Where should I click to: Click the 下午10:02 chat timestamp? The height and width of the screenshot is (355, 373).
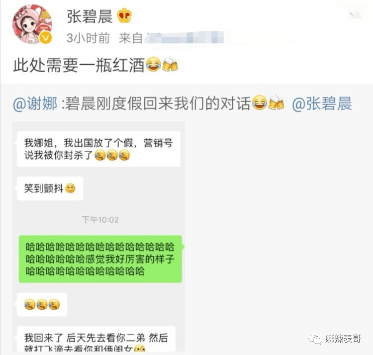pos(100,220)
